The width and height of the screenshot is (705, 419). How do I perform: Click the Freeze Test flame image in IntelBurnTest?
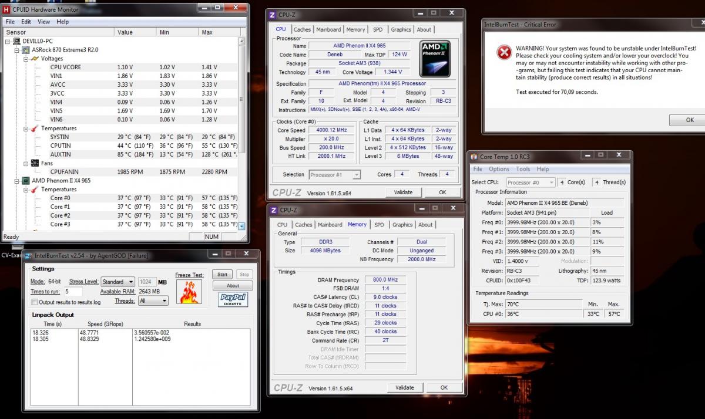[x=189, y=292]
